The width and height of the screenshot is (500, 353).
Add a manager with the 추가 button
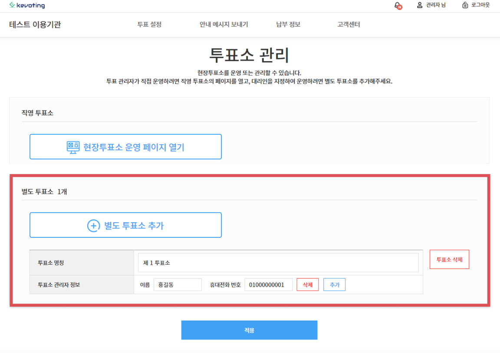tap(334, 285)
